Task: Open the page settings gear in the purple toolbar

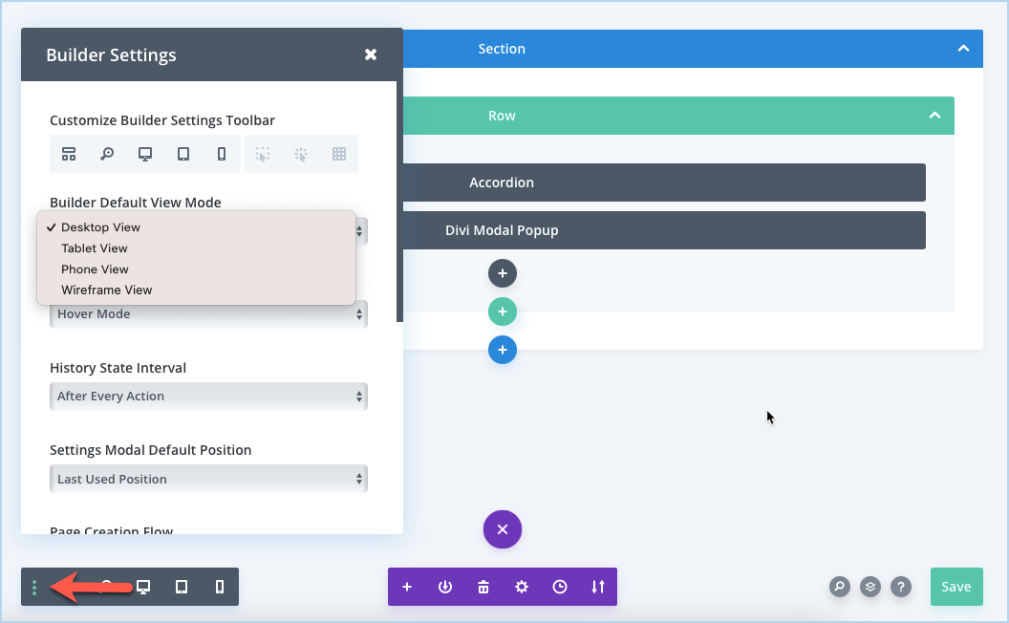Action: [522, 587]
